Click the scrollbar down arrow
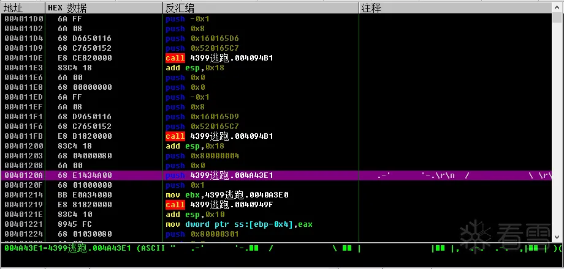 pyautogui.click(x=557, y=237)
